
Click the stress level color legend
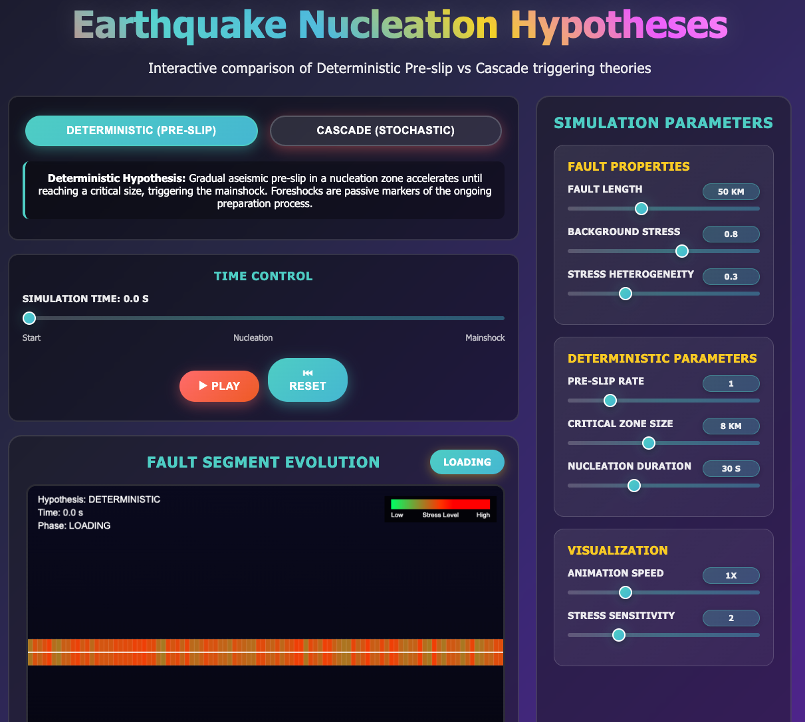coord(440,508)
